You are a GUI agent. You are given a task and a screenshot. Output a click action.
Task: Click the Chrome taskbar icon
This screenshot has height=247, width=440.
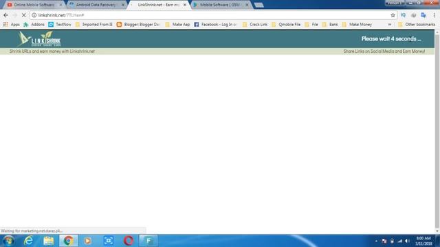[x=68, y=241]
